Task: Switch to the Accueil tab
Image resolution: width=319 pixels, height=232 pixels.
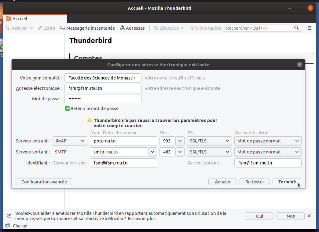Action: [35, 19]
